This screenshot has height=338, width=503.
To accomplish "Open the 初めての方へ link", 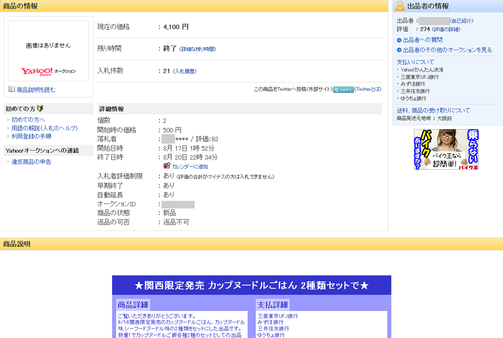I will (28, 120).
